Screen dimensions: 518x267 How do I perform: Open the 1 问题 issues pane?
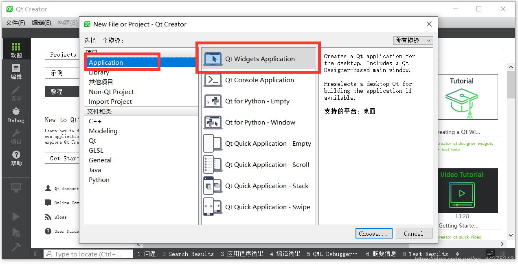147,254
